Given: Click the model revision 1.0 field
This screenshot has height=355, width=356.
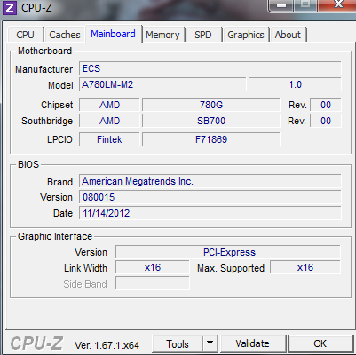Looking at the screenshot, I should point(295,84).
